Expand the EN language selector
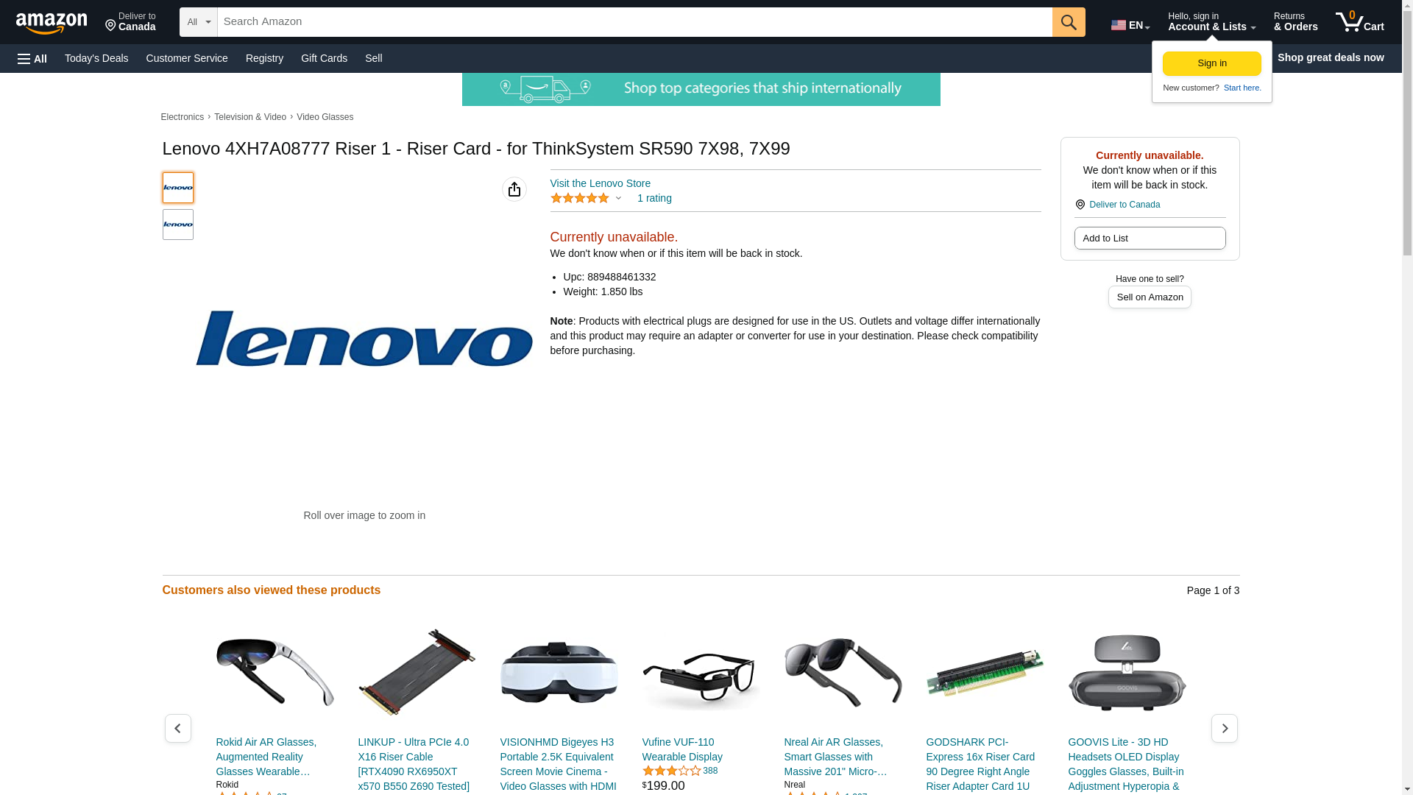Screen dimensions: 1413x795 (x=1130, y=25)
